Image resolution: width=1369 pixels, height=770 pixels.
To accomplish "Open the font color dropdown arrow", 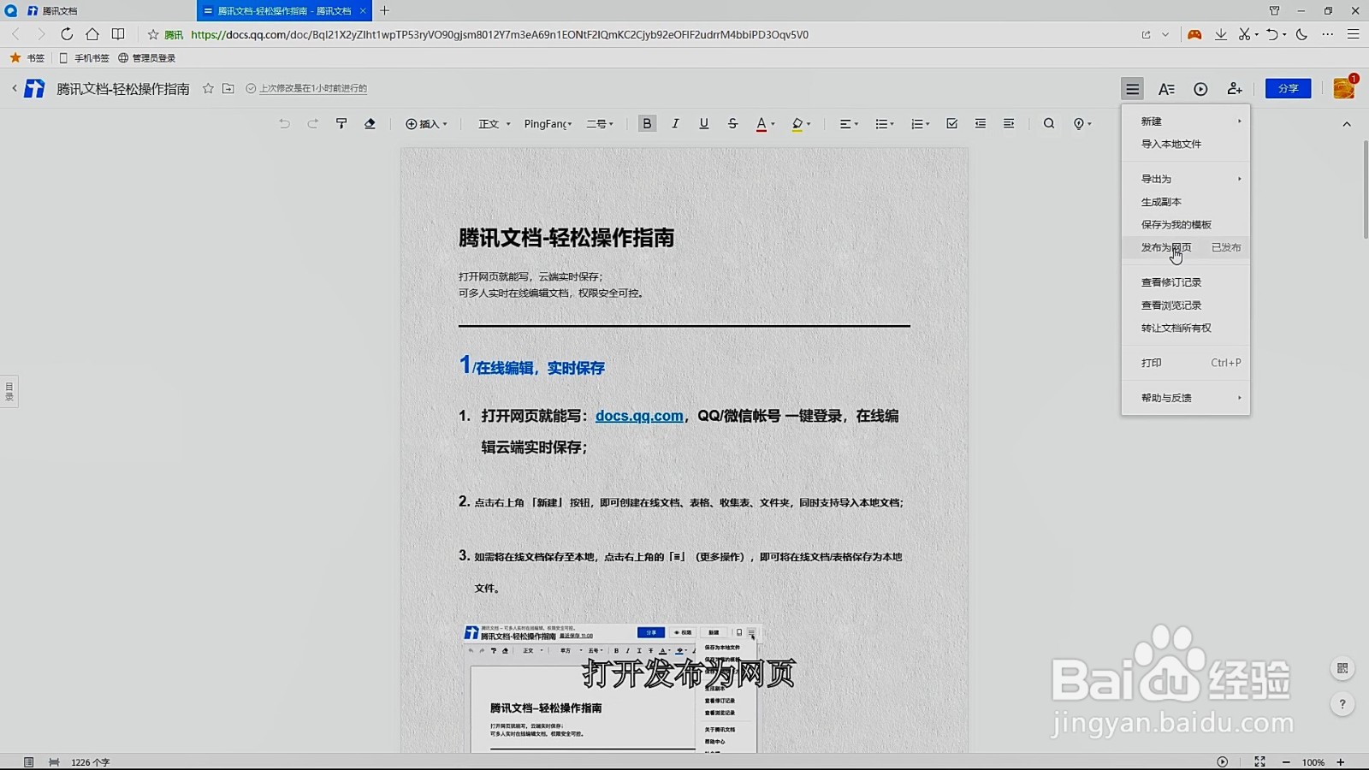I will [x=773, y=124].
